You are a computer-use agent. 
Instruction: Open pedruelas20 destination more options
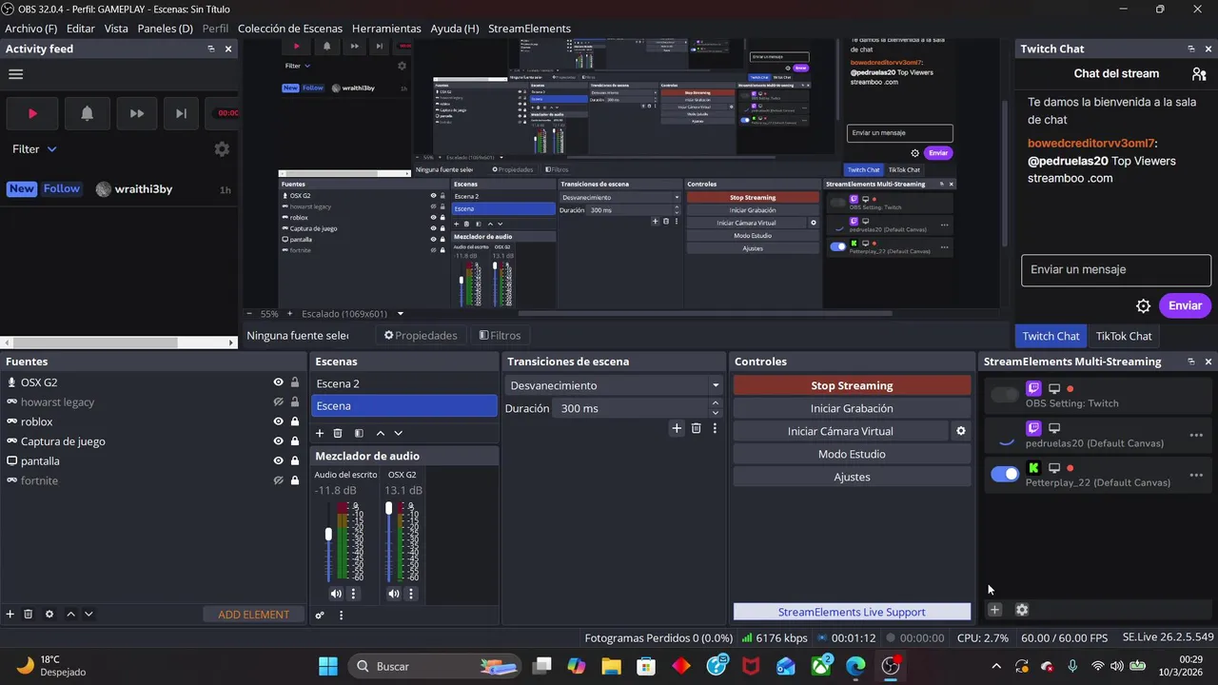[x=1196, y=436]
